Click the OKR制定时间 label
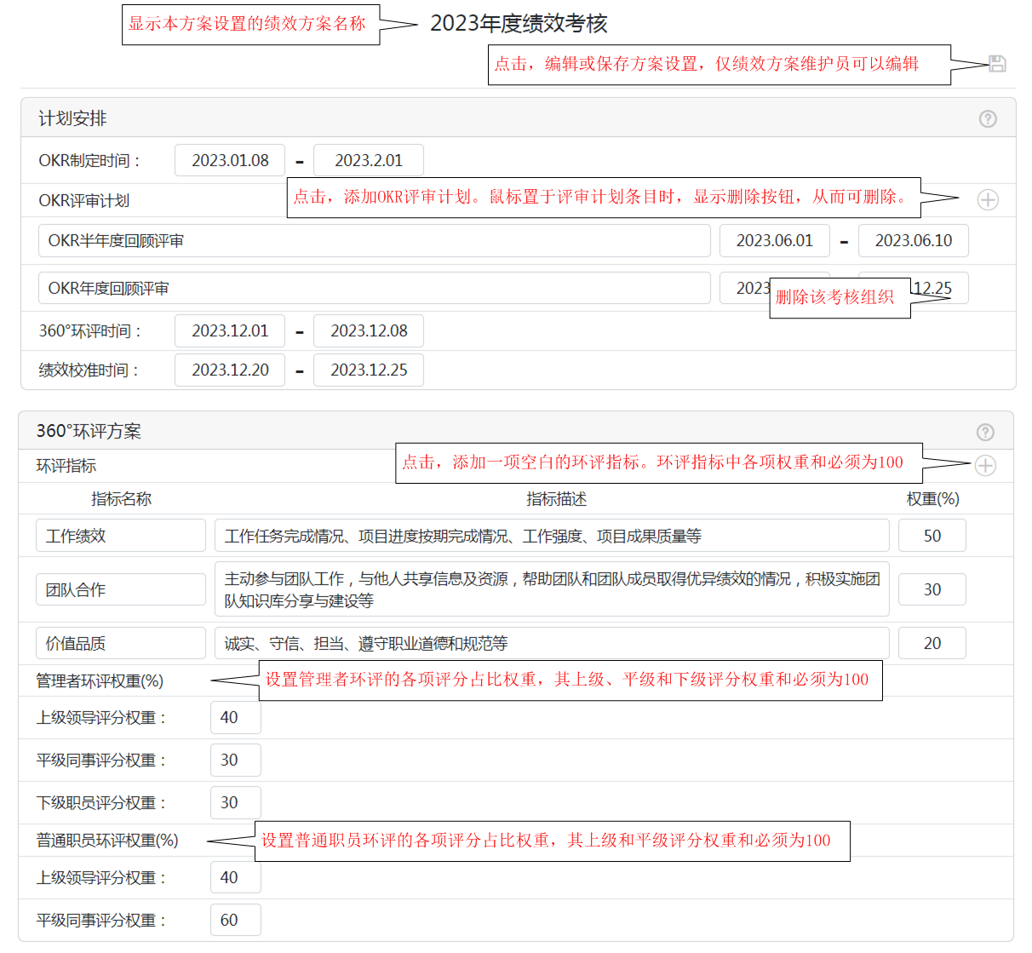 point(89,160)
